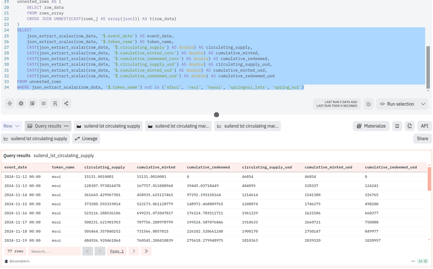Click the three-dot menu at results footer

click(x=413, y=261)
